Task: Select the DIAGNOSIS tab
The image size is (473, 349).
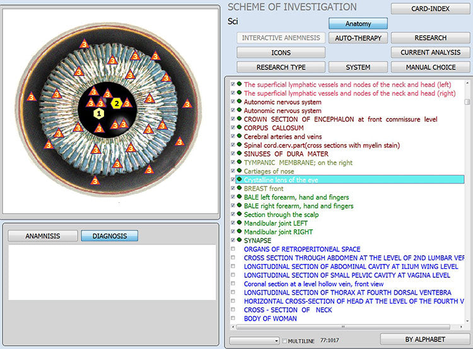Action: tap(109, 236)
